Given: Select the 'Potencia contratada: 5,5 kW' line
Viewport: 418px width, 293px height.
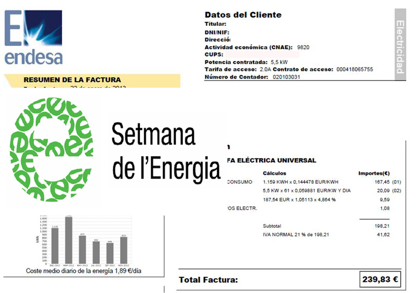Looking at the screenshot, I should 246,62.
